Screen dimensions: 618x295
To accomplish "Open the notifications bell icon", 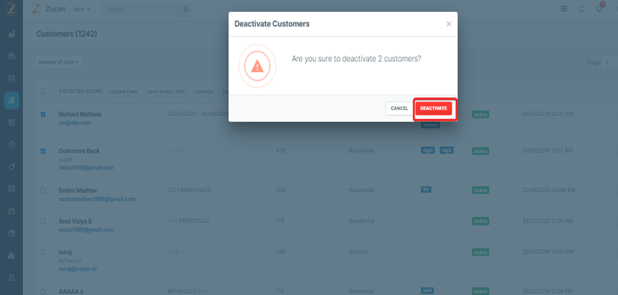I will [x=600, y=8].
